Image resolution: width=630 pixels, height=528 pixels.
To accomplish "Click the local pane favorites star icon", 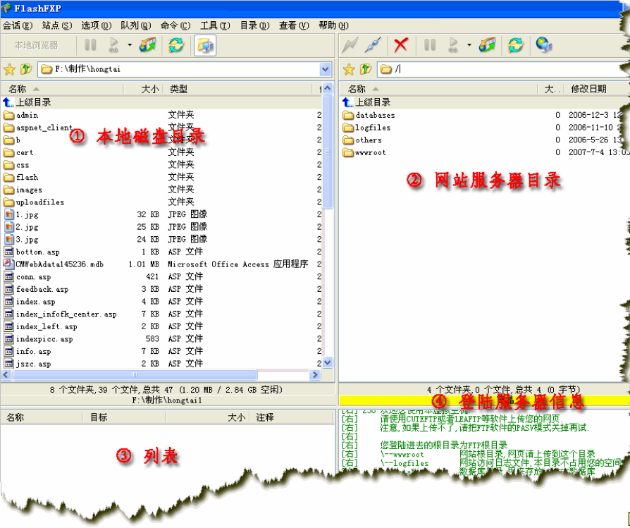I will coord(9,69).
